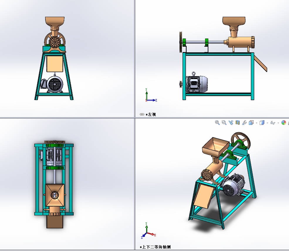Click the coordinate triad in the left view

151,95
